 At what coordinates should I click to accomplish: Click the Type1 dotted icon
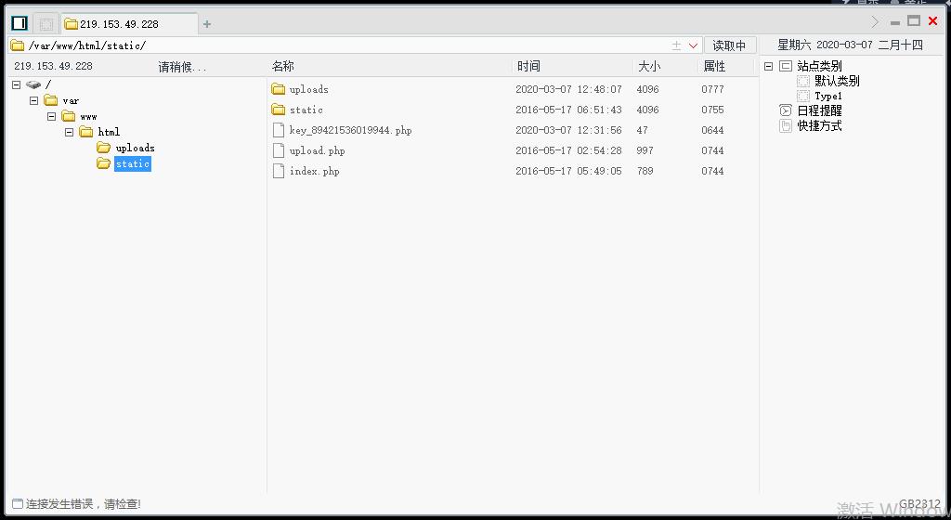click(x=803, y=96)
